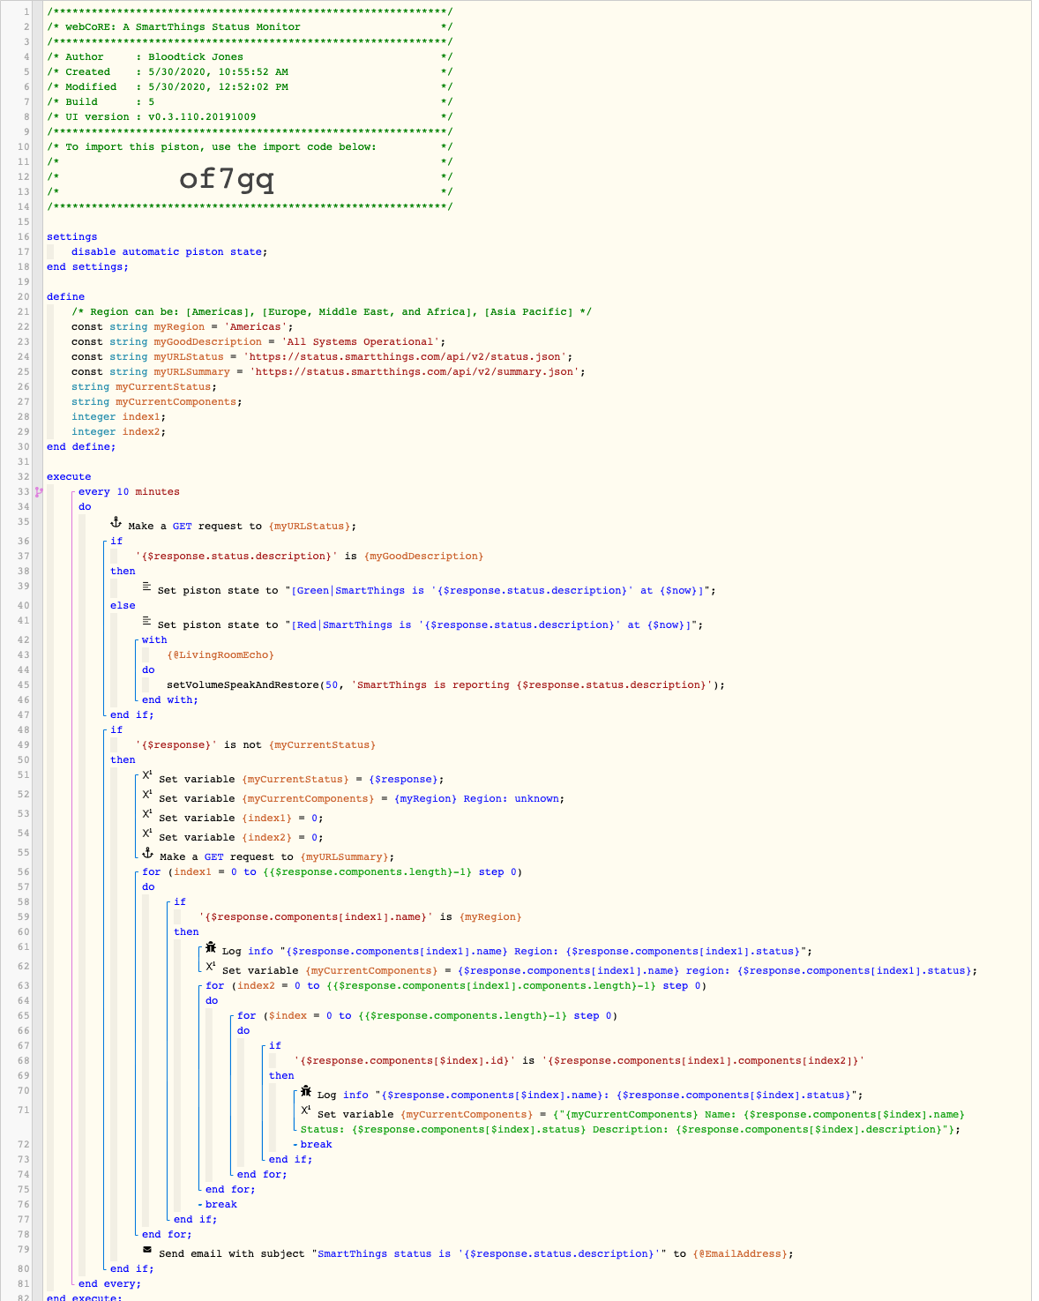The height and width of the screenshot is (1301, 1039).
Task: Click the anchor icon before GET request to myURLStatus
Action: point(116,523)
